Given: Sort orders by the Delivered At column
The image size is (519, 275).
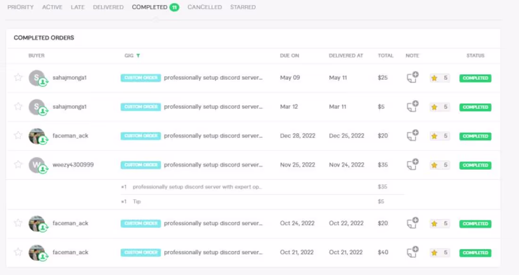Looking at the screenshot, I should tap(346, 56).
